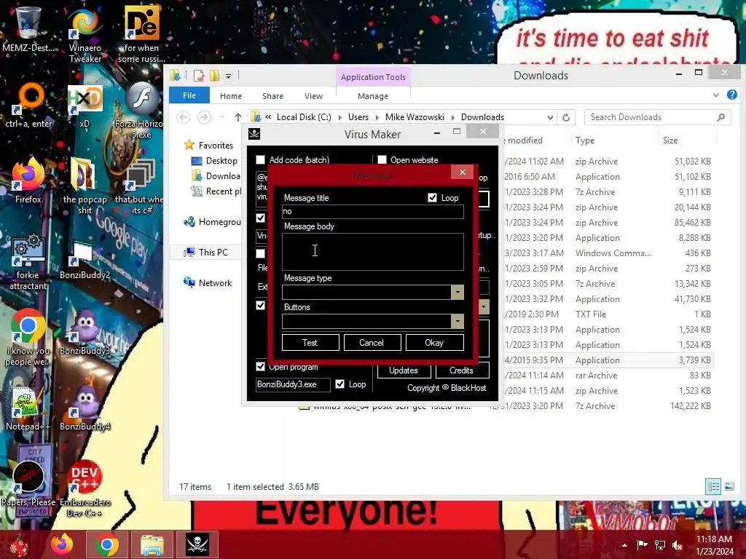The height and width of the screenshot is (559, 746).
Task: Open File tab in Downloads window
Action: pos(189,95)
